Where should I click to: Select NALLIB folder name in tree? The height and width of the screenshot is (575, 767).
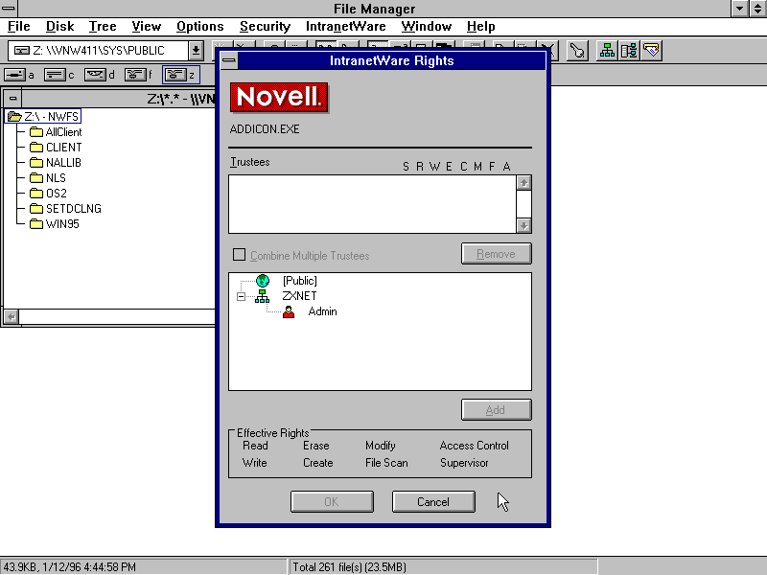tap(63, 162)
